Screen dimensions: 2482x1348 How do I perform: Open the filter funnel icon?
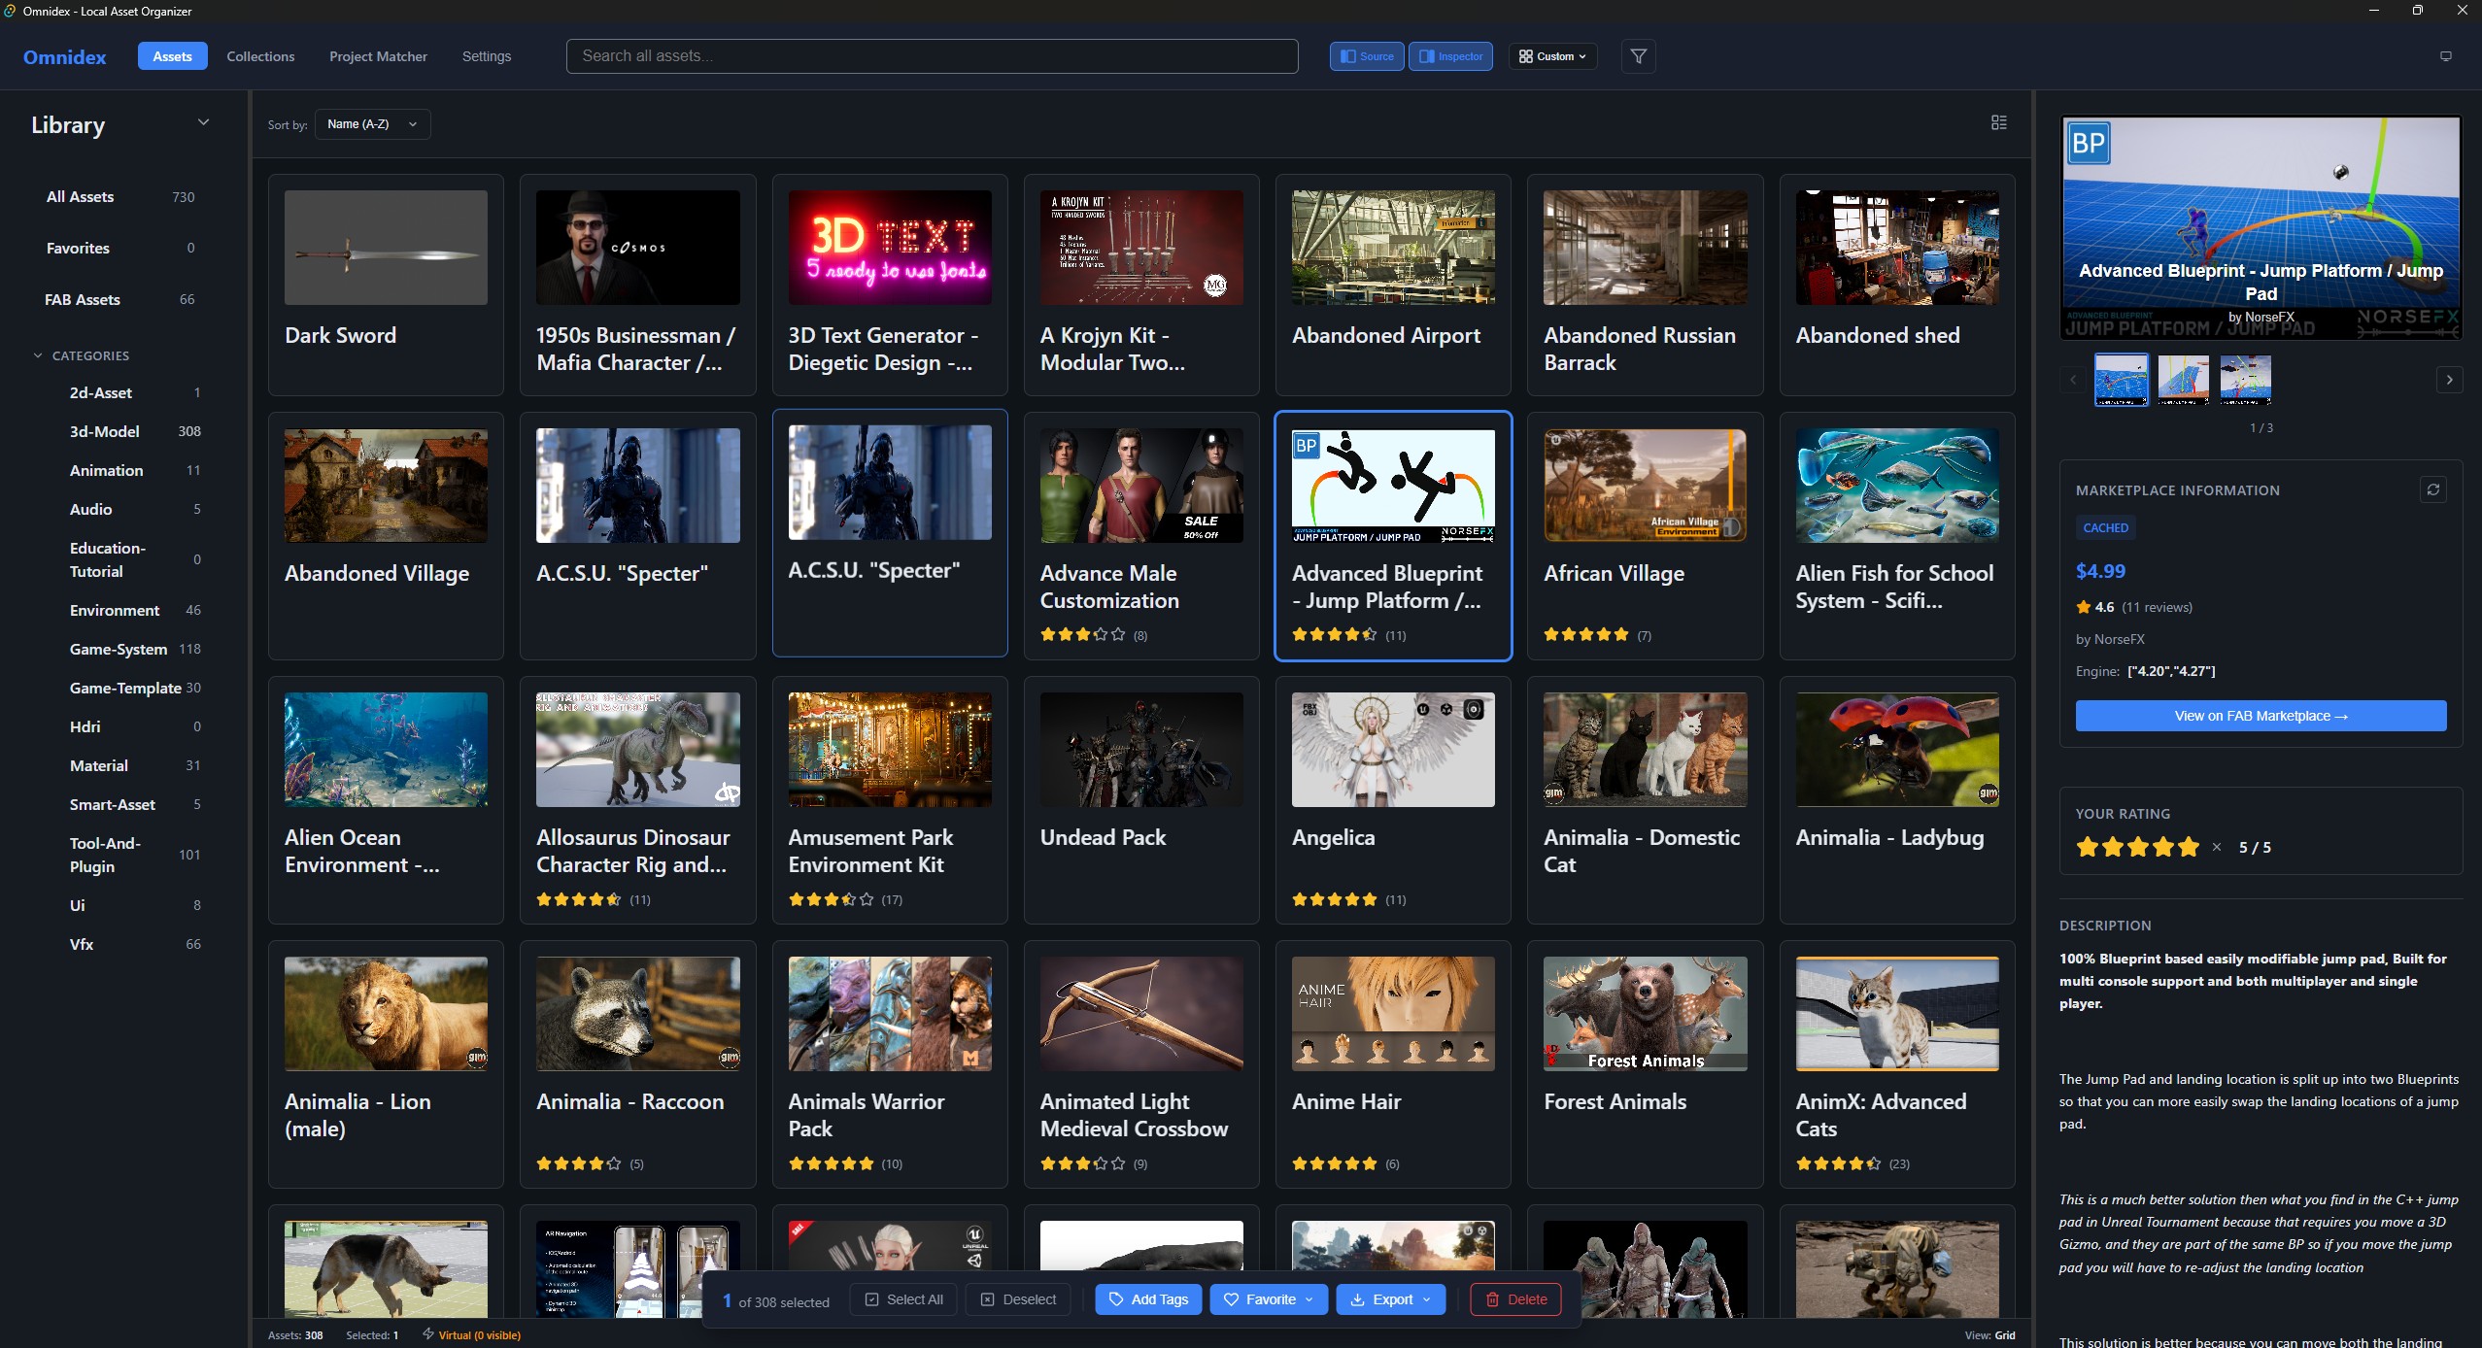tap(1638, 56)
